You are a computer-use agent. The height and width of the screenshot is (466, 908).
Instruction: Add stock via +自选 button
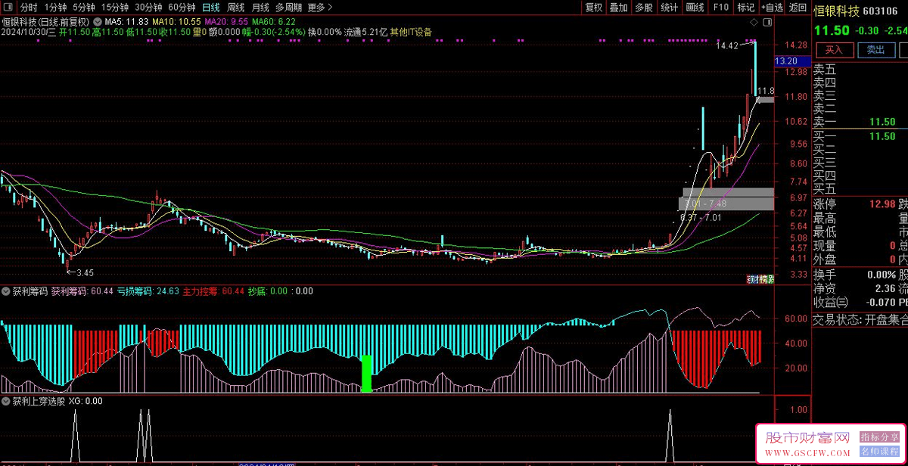(x=773, y=8)
